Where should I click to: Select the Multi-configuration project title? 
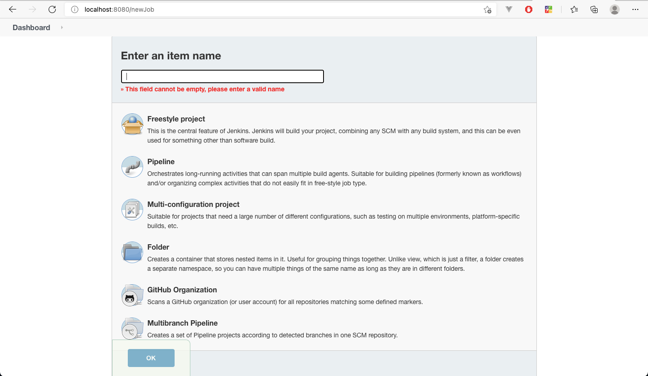click(x=193, y=204)
